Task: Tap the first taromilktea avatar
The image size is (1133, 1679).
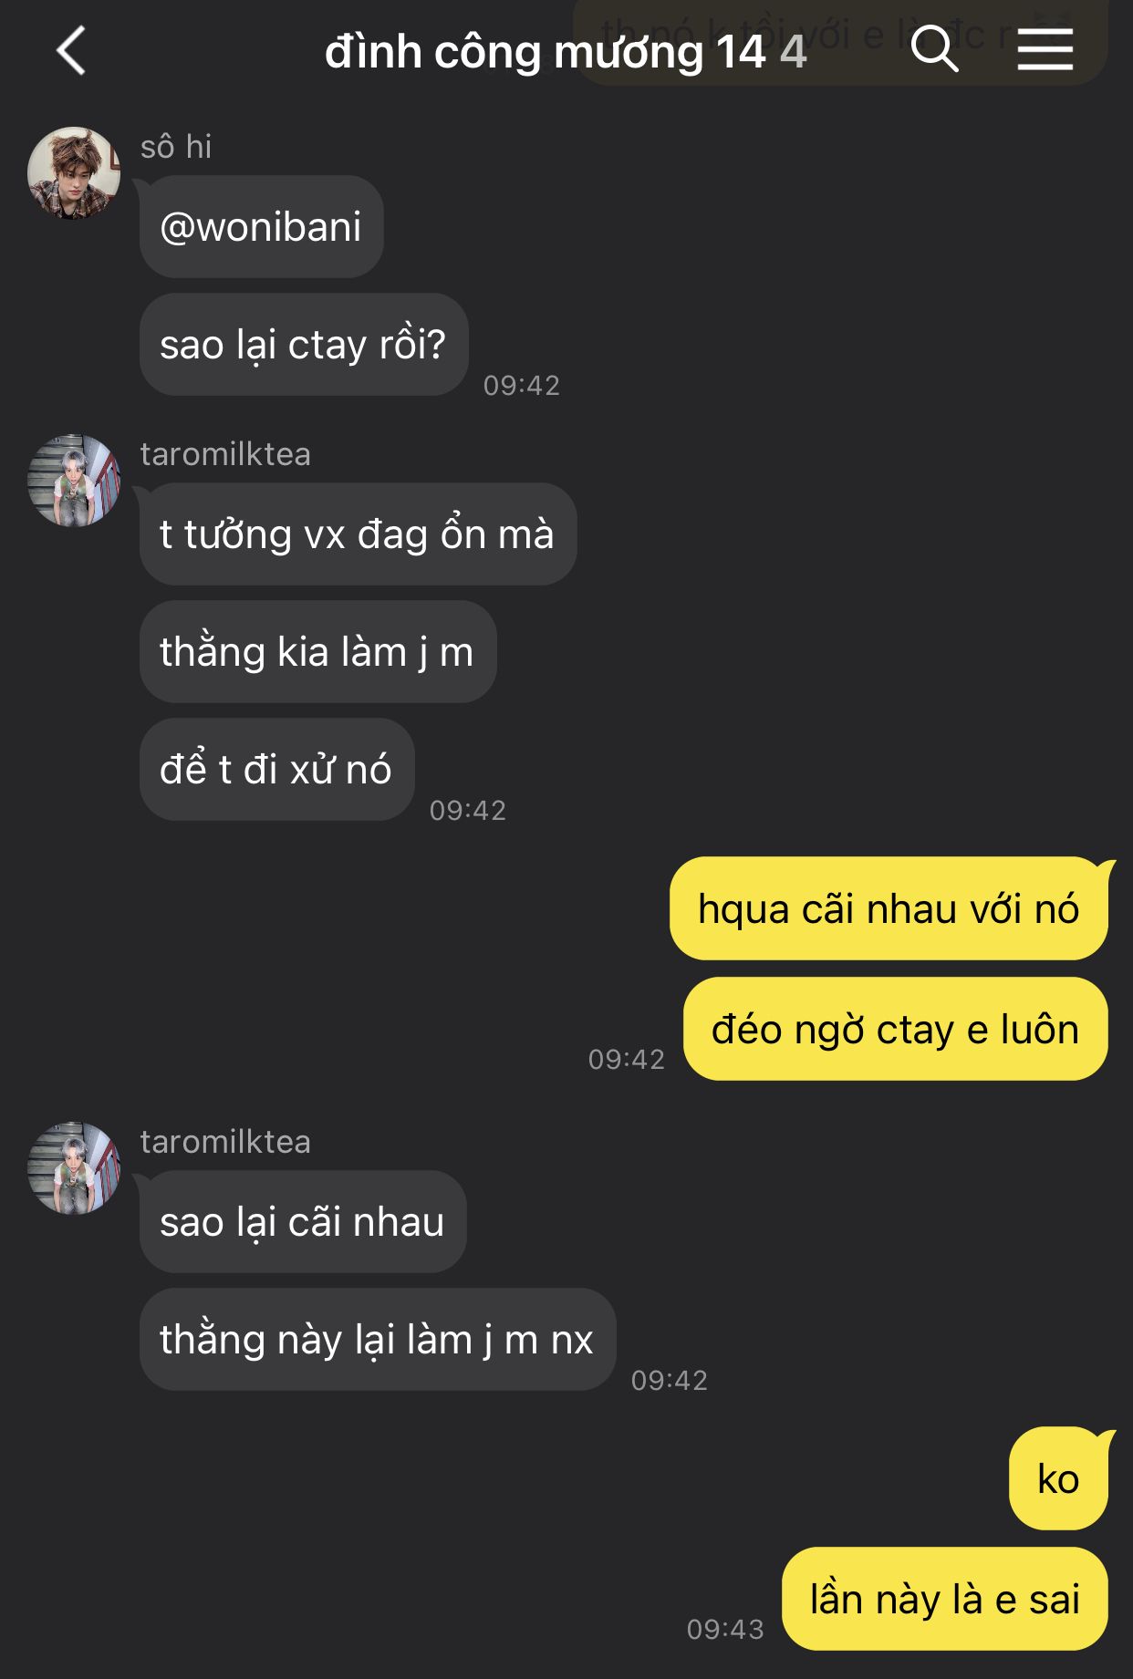Action: coord(74,480)
